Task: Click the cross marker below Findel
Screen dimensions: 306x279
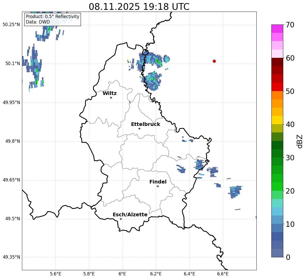Action: 158,186
